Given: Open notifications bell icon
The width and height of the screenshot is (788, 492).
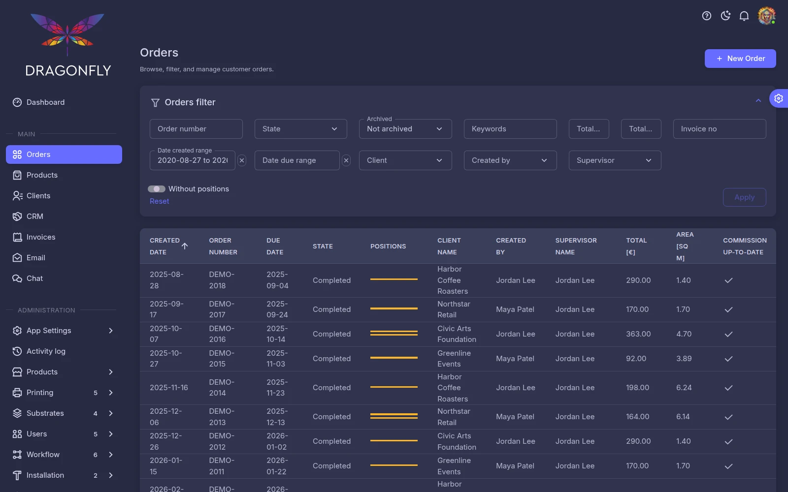Looking at the screenshot, I should [x=744, y=16].
